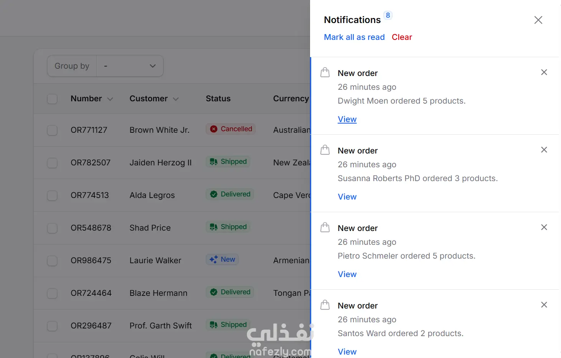Click Mark all as read
This screenshot has height=358, width=561.
[354, 37]
